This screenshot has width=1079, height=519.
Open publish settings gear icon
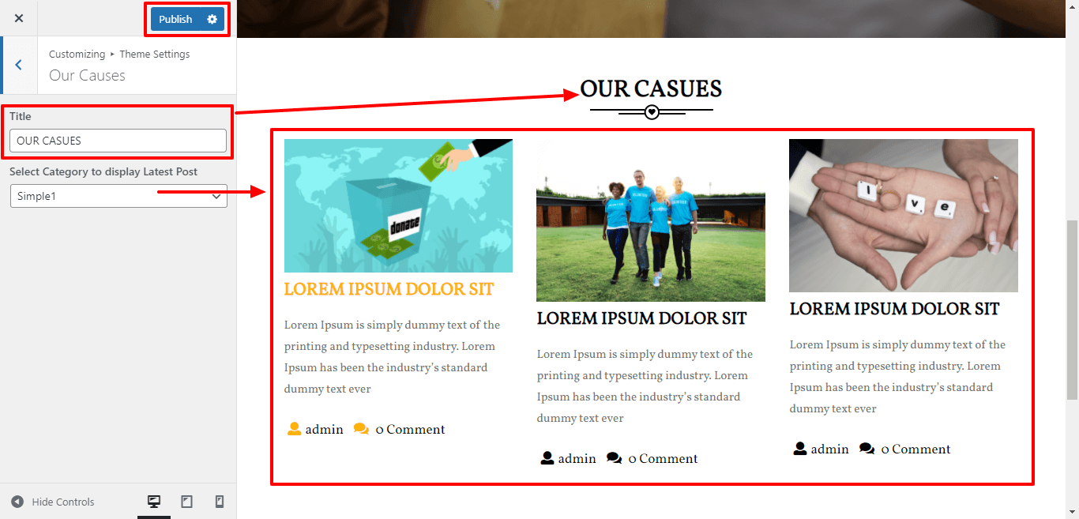(x=212, y=19)
